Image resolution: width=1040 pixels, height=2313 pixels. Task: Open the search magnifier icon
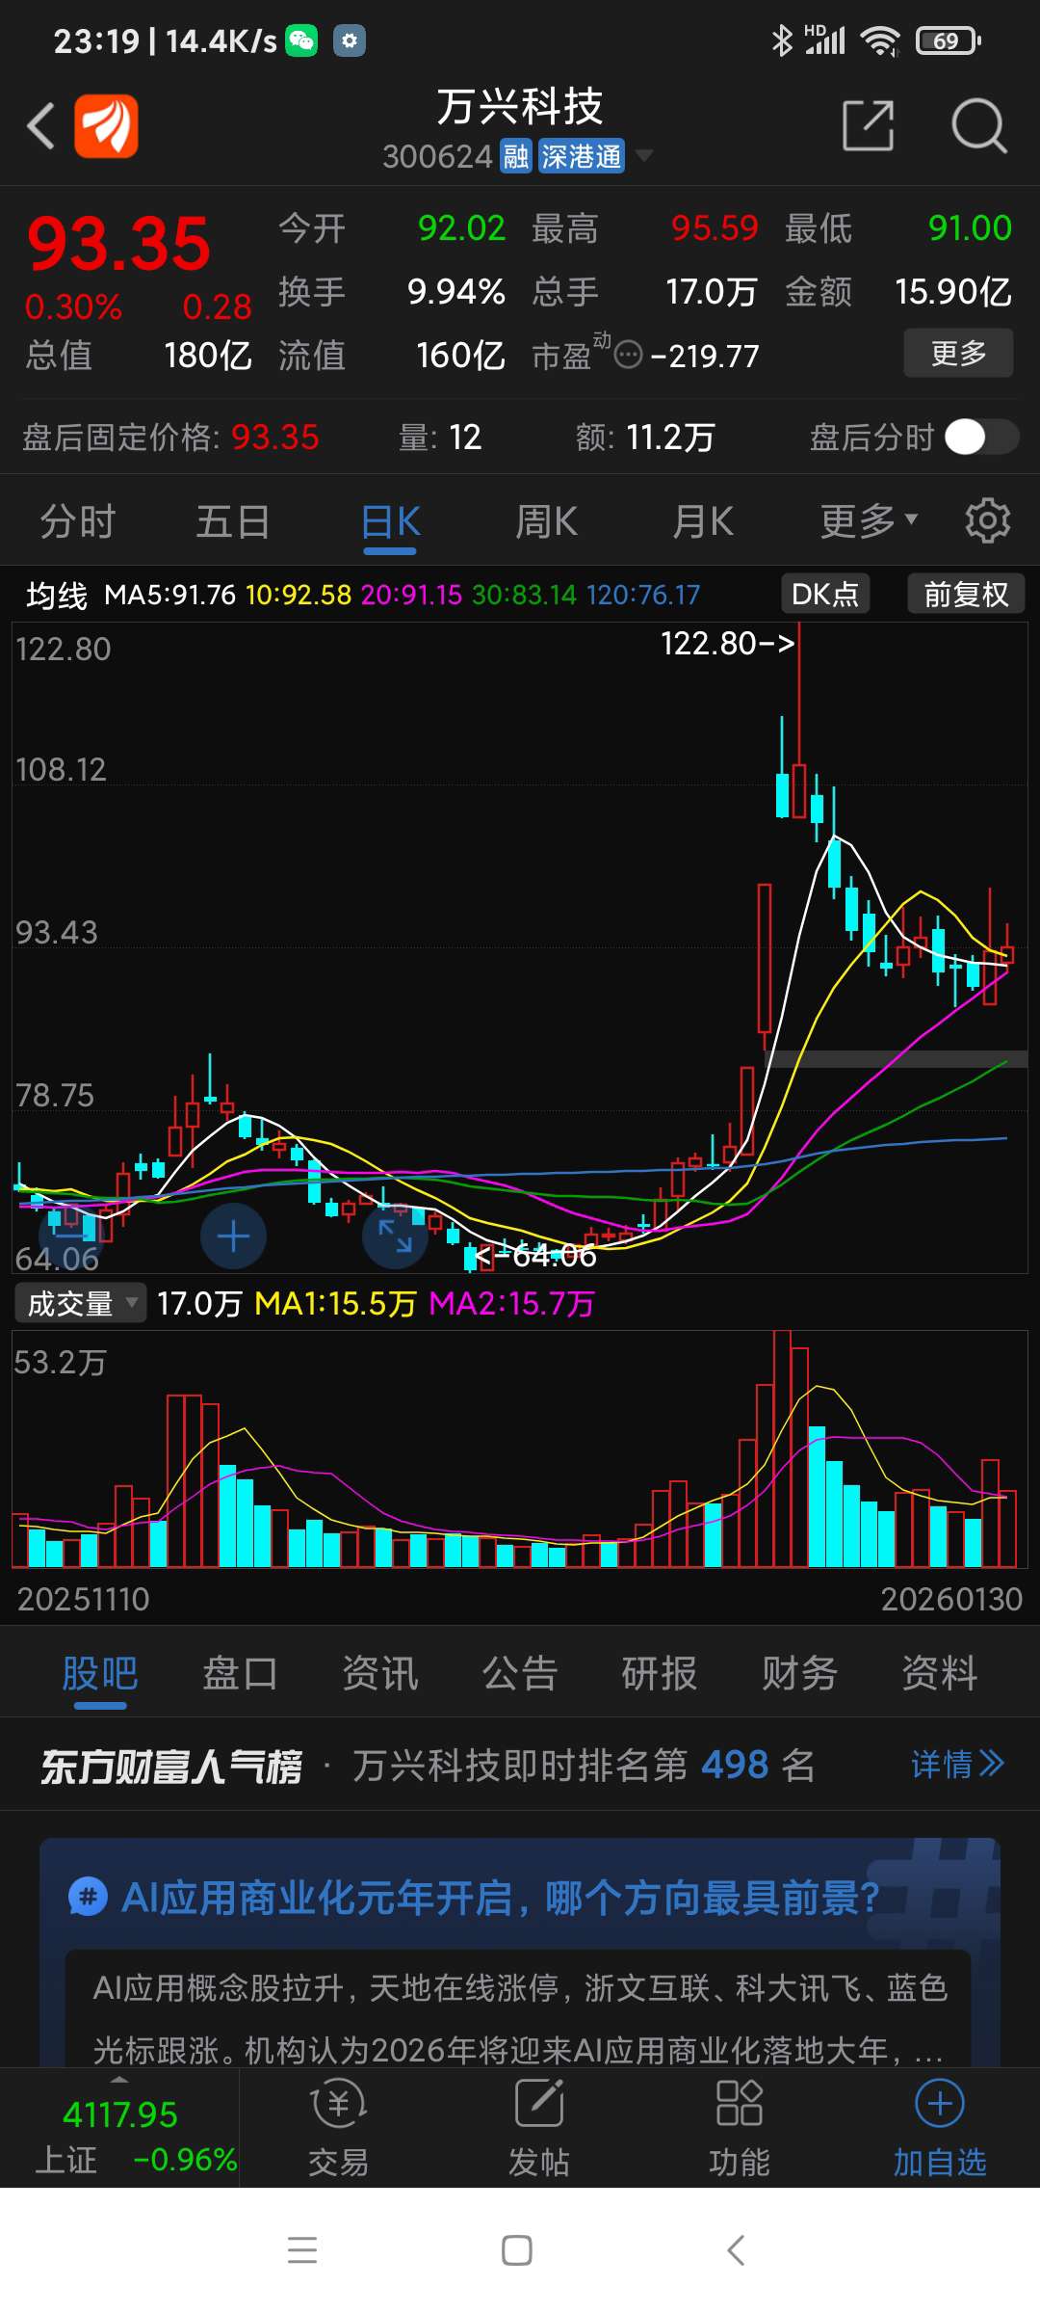coord(978,125)
